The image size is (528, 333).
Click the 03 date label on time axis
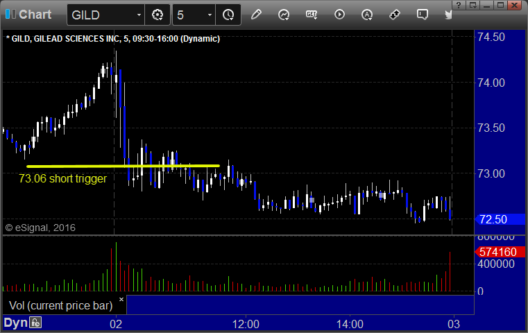(454, 324)
